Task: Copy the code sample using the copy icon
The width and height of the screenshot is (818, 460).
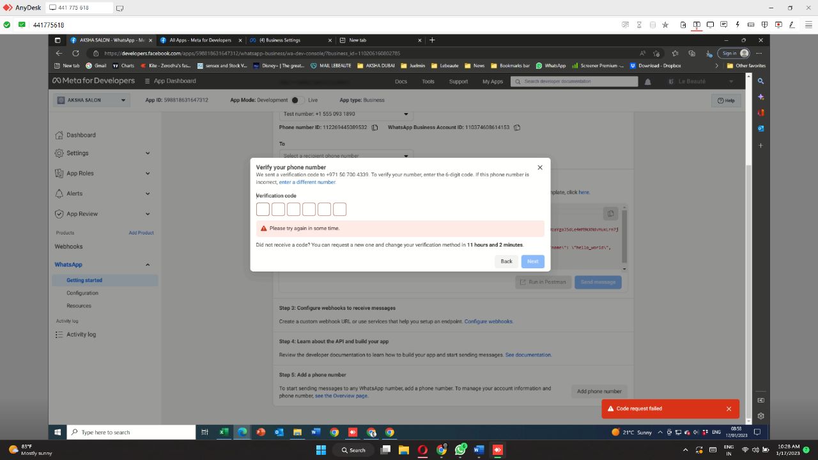Action: [610, 213]
